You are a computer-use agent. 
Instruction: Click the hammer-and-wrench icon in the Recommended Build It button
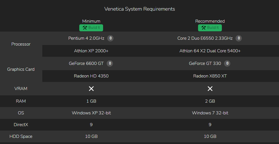[x=204, y=28]
